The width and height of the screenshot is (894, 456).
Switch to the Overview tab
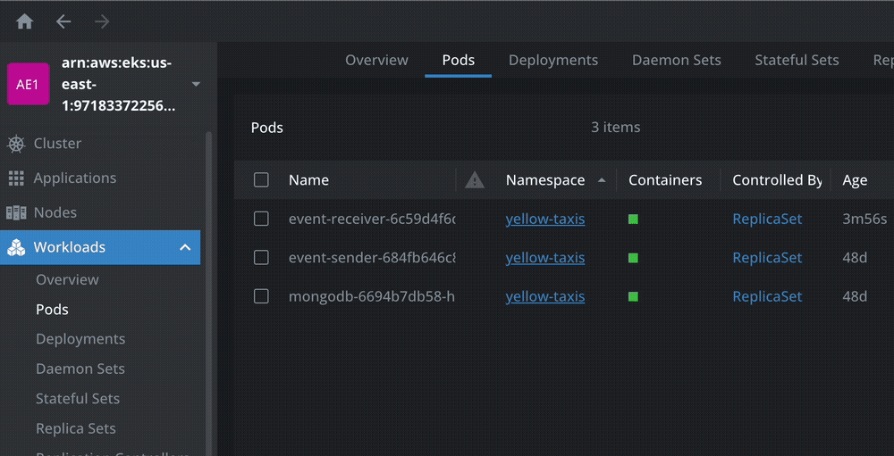click(377, 60)
